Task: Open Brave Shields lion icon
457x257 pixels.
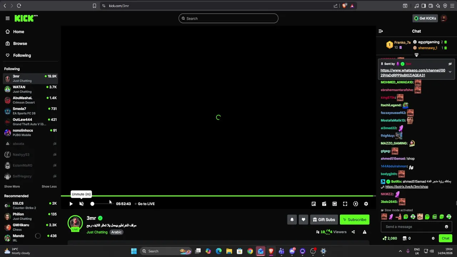Action: (344, 6)
